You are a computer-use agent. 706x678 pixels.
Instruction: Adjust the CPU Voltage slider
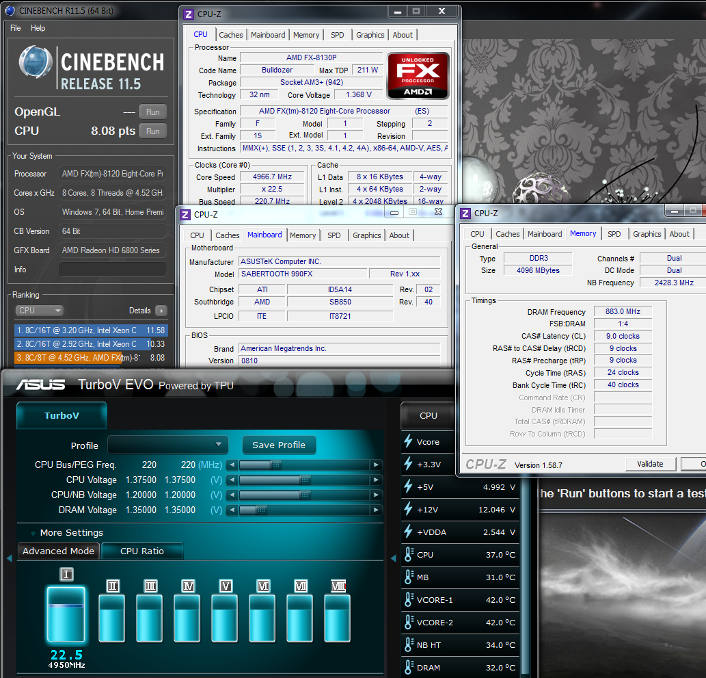304,480
